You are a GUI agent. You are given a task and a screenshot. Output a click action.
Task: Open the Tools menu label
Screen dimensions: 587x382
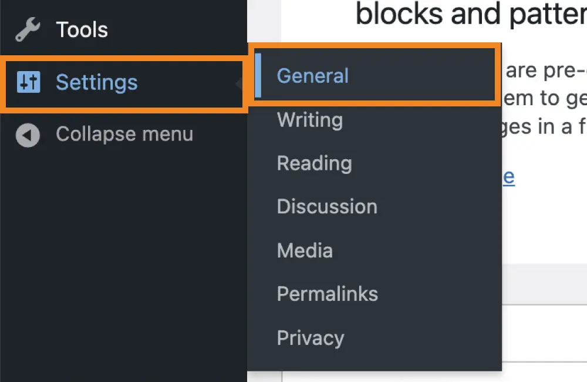[82, 29]
